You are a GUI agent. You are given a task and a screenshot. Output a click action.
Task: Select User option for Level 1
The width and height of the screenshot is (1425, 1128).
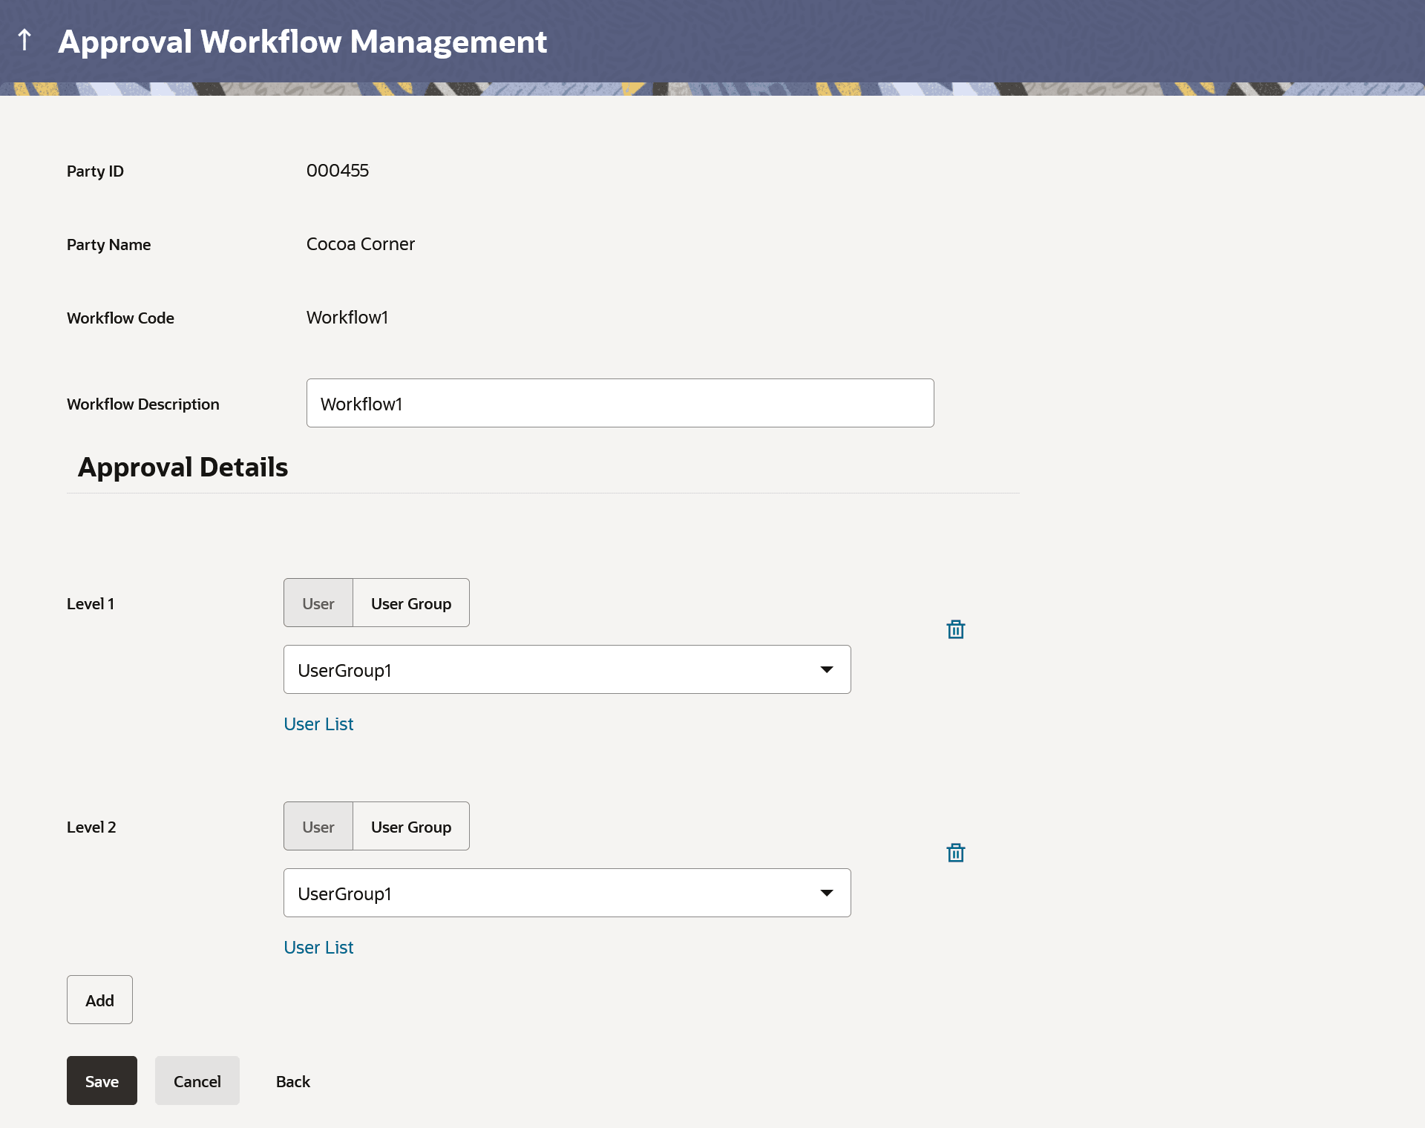click(318, 603)
